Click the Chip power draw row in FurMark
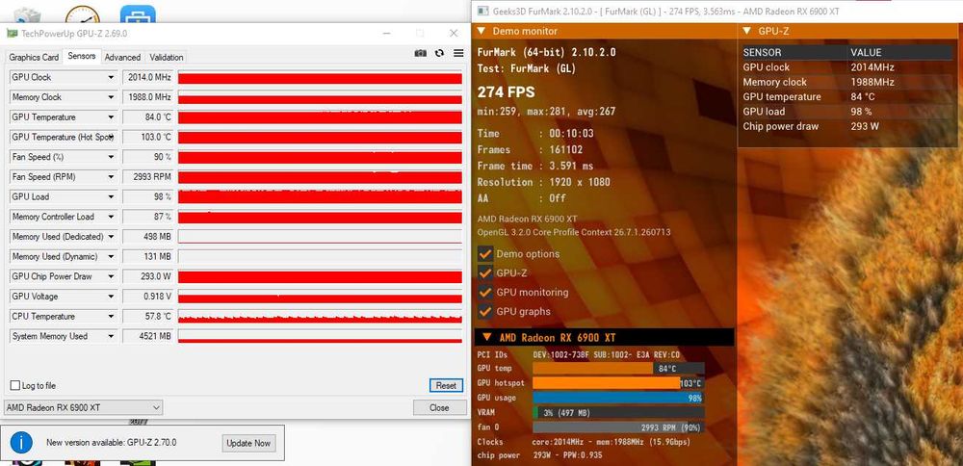 (847, 126)
